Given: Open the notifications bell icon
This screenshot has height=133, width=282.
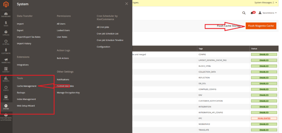Looking at the screenshot, I should [x=252, y=13].
